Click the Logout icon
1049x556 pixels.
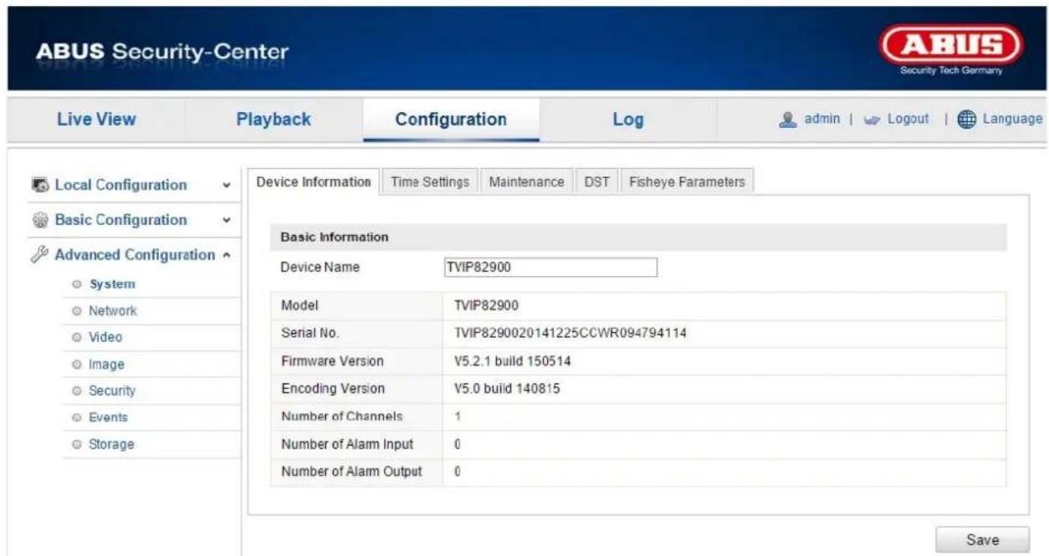click(872, 120)
